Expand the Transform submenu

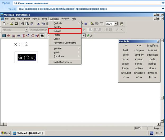[x=65, y=56]
